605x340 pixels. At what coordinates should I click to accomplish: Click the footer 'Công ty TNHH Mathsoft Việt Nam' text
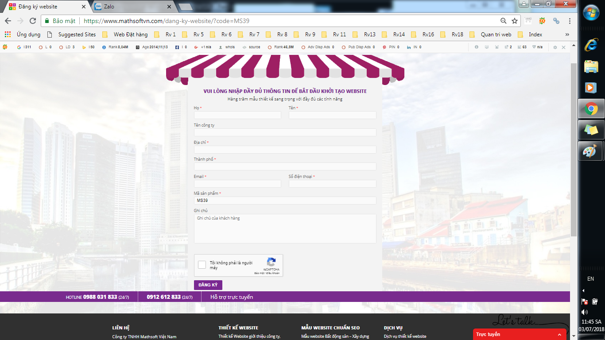[144, 337]
